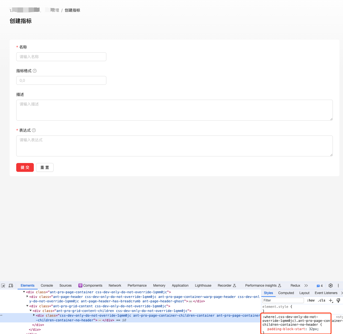Click the issues counter speech bubble icon
343x334 pixels.
[318, 286]
